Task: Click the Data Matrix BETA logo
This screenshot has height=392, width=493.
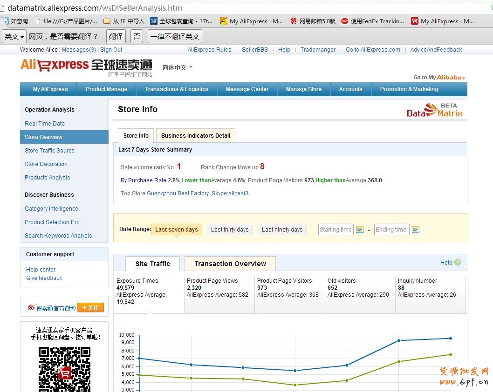Action: pos(434,110)
